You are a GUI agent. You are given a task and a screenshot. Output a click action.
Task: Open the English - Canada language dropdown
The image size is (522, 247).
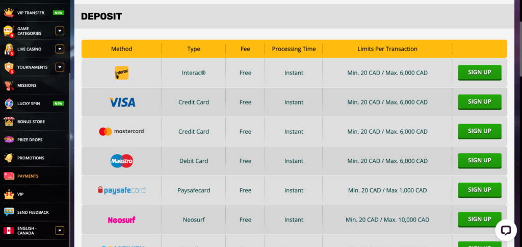pos(60,230)
